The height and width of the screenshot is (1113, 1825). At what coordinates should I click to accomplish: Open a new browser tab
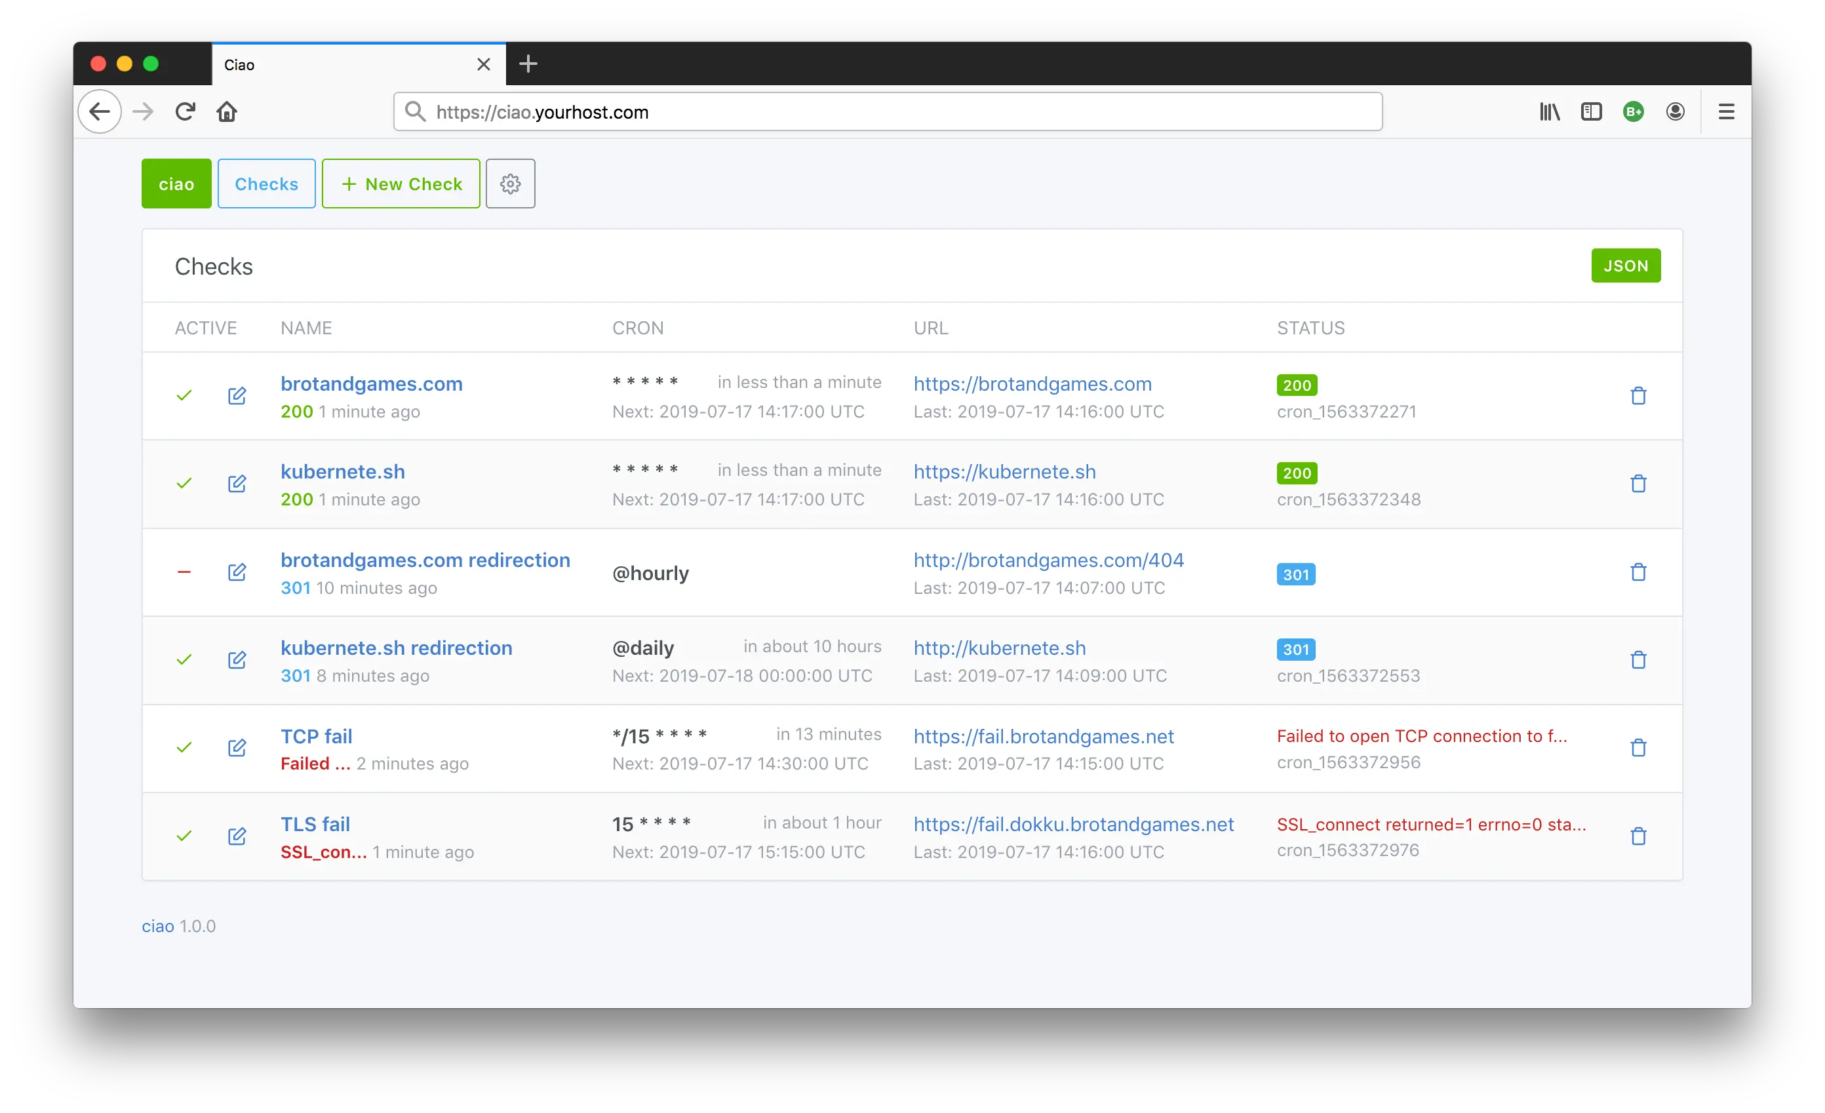click(528, 64)
